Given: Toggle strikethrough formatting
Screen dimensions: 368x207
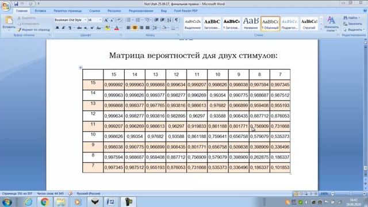Looking at the screenshot, I should click(79, 28).
